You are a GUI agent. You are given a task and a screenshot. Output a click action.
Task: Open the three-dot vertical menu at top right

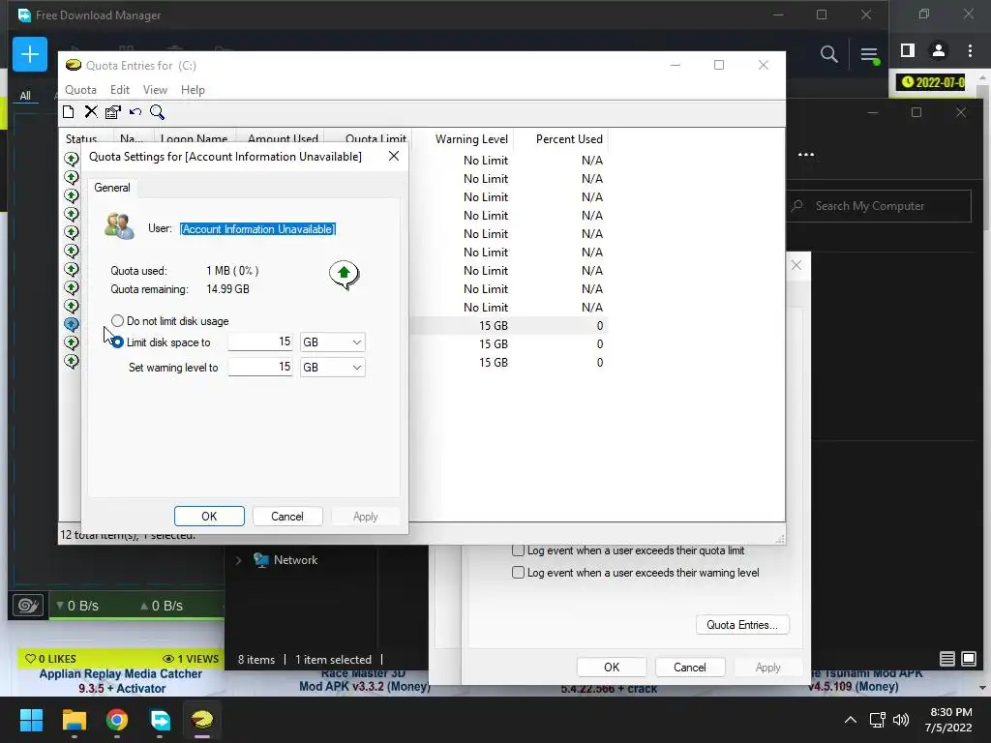(x=970, y=50)
